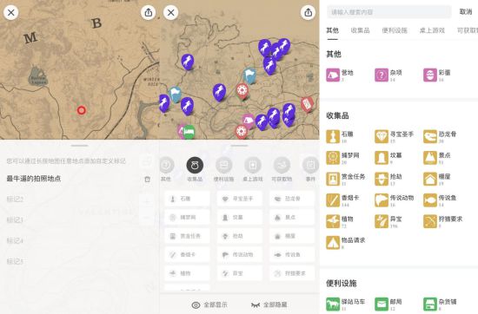Viewport: 478px width, 314px height.
Task: Toggle 寻宝圣手 filter in the middle panel
Action: tap(239, 199)
